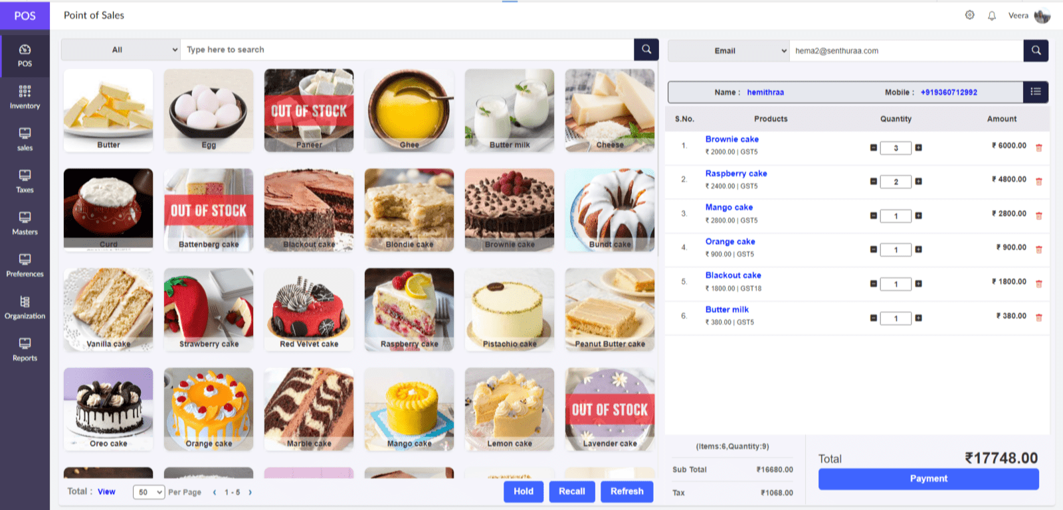
Task: Select the Lemon cake product tile
Action: click(x=510, y=409)
